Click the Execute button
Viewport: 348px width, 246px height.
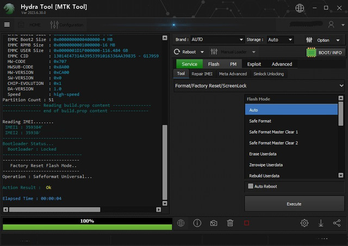pos(294,204)
